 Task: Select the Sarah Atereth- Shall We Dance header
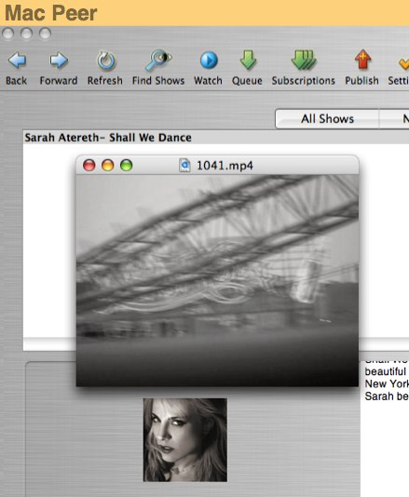(x=108, y=138)
